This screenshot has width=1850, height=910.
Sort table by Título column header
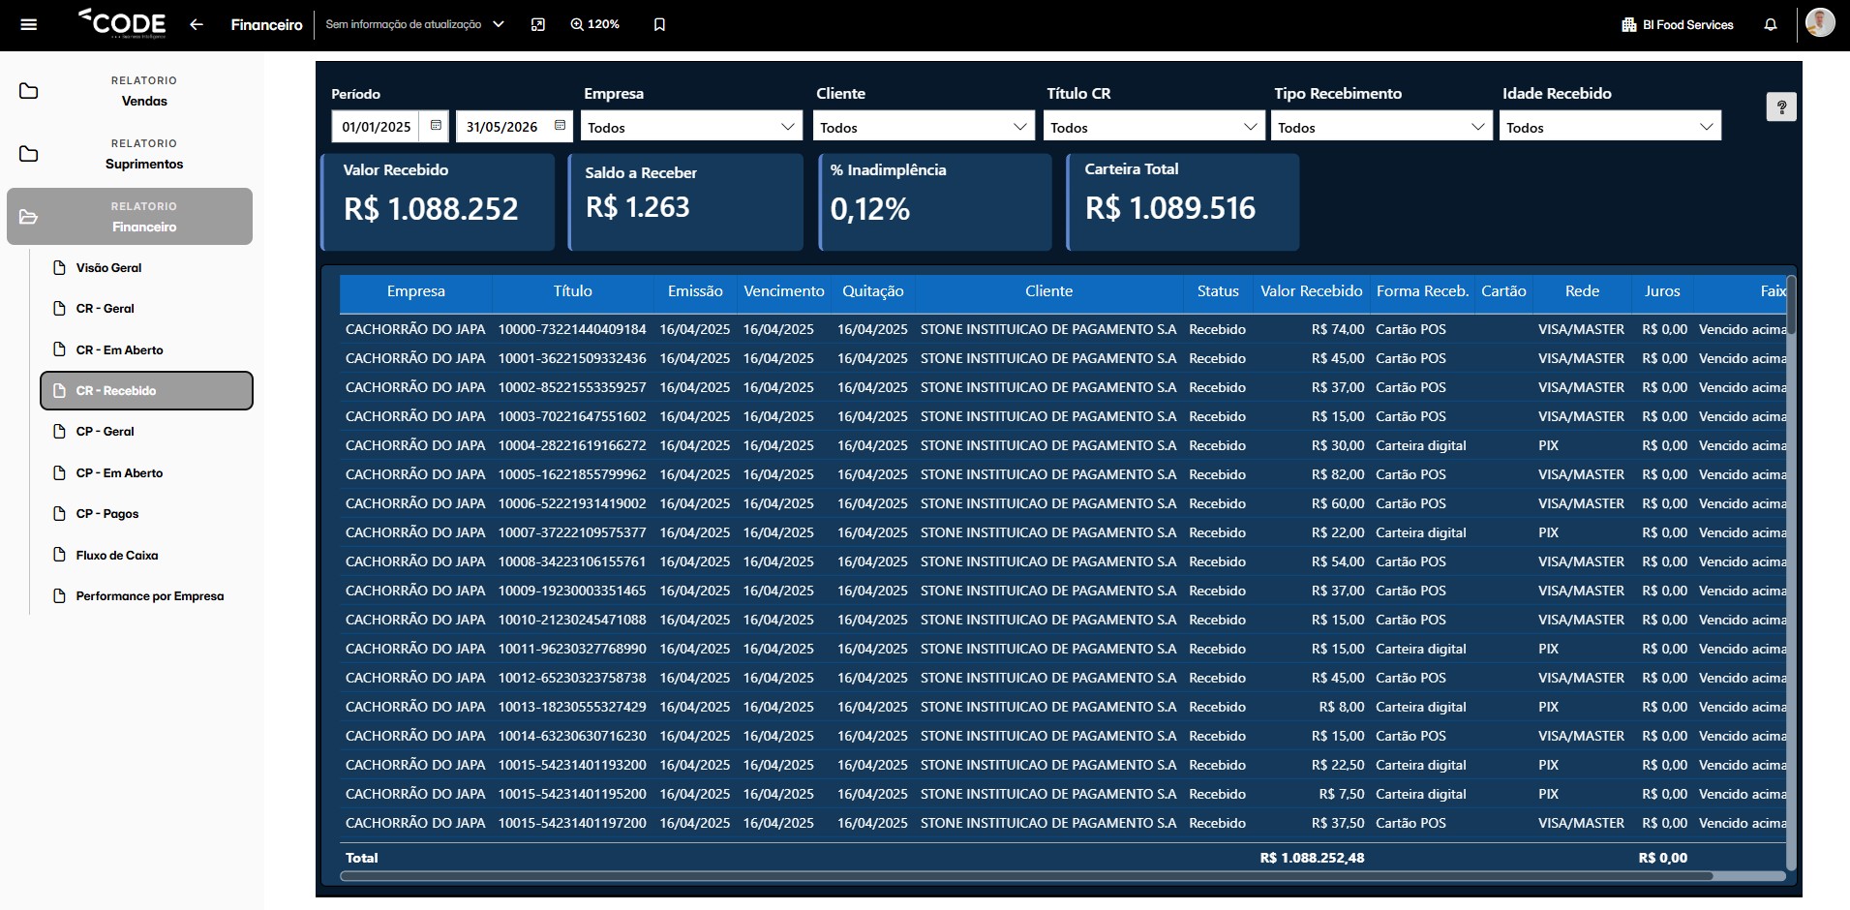coord(572,291)
